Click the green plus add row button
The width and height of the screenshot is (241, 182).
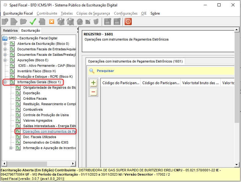click(93, 83)
